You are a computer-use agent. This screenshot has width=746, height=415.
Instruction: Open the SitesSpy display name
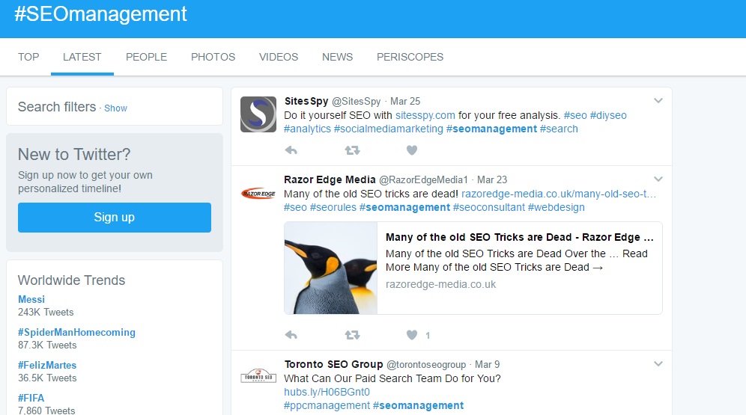[x=306, y=101]
